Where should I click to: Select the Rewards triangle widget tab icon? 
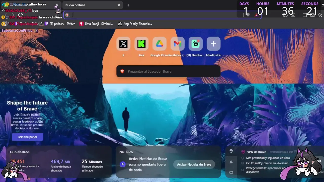[x=231, y=162]
